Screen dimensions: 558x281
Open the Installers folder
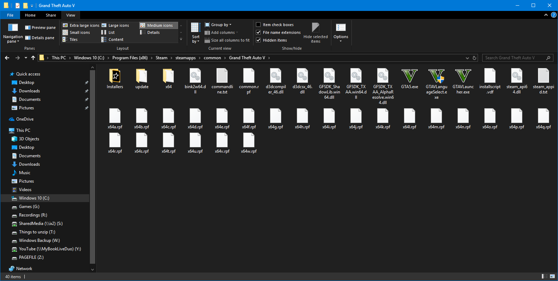115,79
